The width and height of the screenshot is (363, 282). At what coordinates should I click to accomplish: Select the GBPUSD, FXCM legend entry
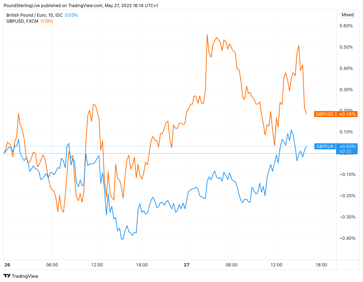(x=22, y=21)
